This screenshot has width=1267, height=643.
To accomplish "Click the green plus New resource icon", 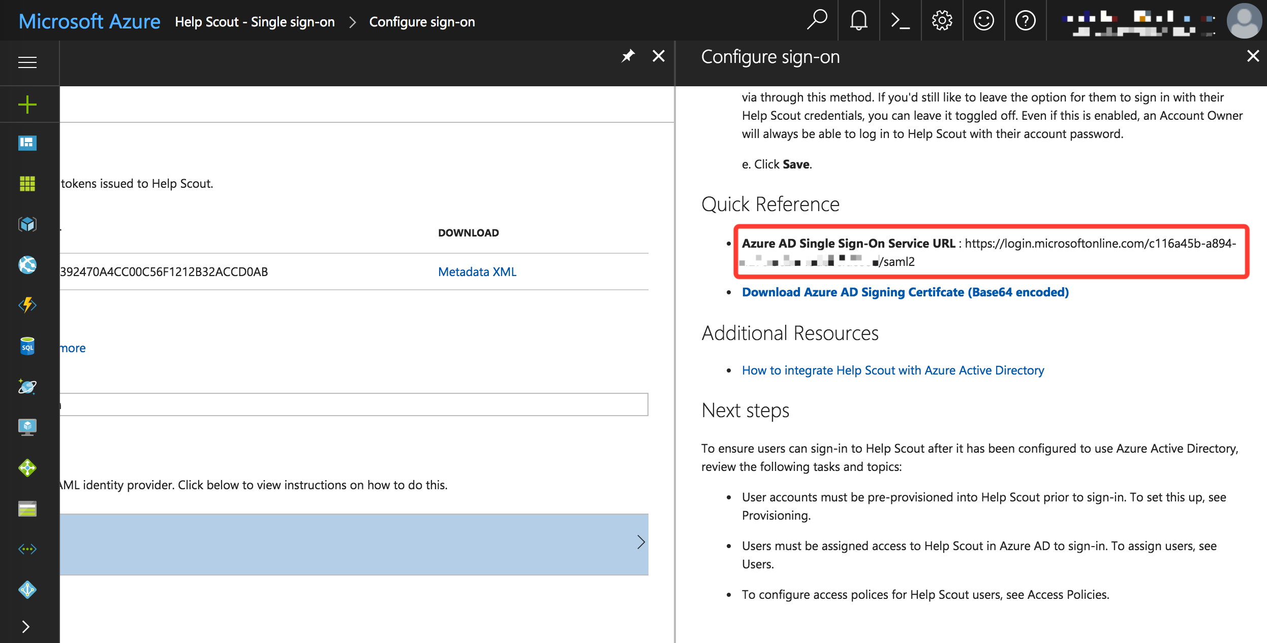I will (x=27, y=105).
